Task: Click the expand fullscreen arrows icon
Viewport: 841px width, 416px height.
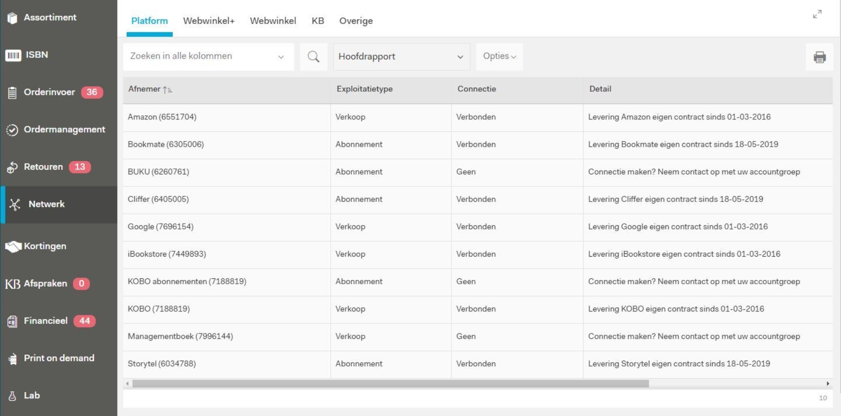Action: pos(817,14)
